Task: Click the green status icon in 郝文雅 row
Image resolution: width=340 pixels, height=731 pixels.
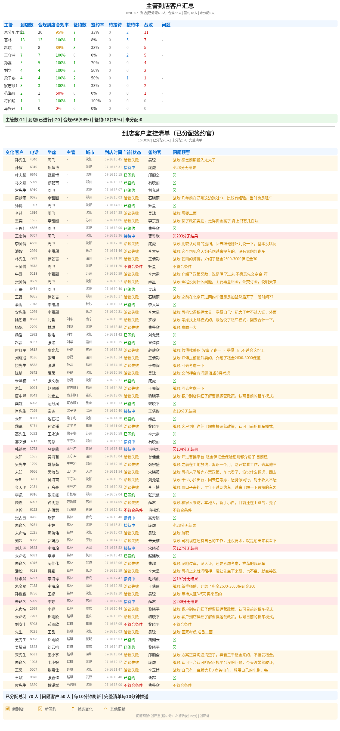Action: pos(175,442)
